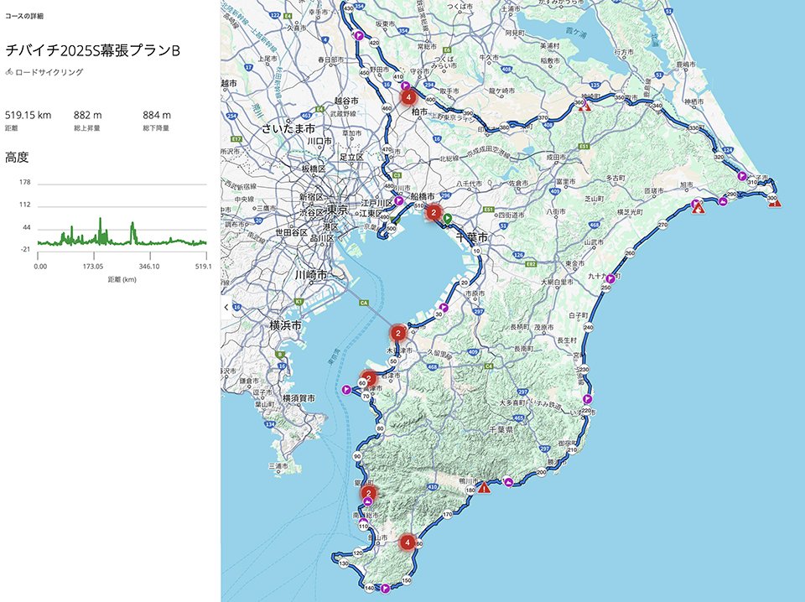Select the warning triangle at the 300 km marker
Viewport: 805px width, 602px height.
[775, 202]
